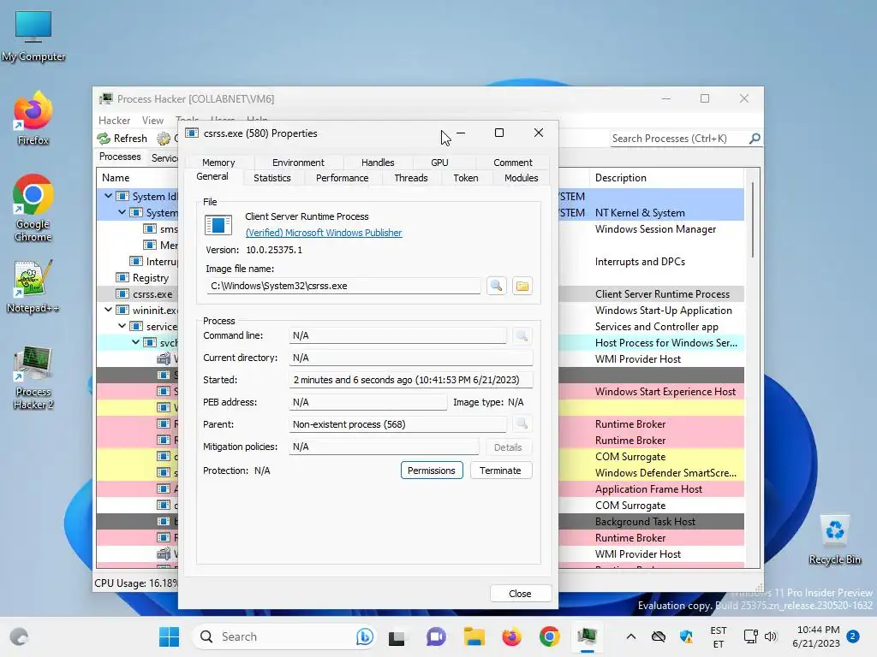Image resolution: width=877 pixels, height=657 pixels.
Task: Click taskbar Search box
Action: click(284, 636)
